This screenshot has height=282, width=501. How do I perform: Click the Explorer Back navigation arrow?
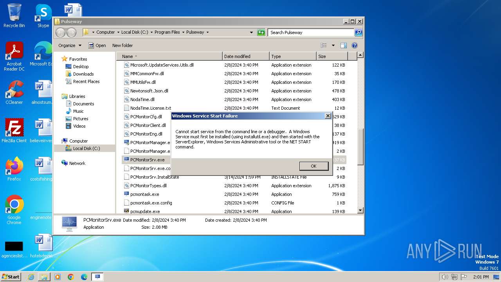60,33
